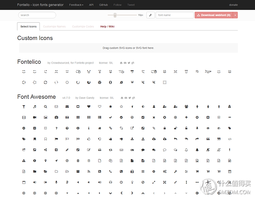Open the API link
This screenshot has height=199, width=255.
pyautogui.click(x=91, y=5)
